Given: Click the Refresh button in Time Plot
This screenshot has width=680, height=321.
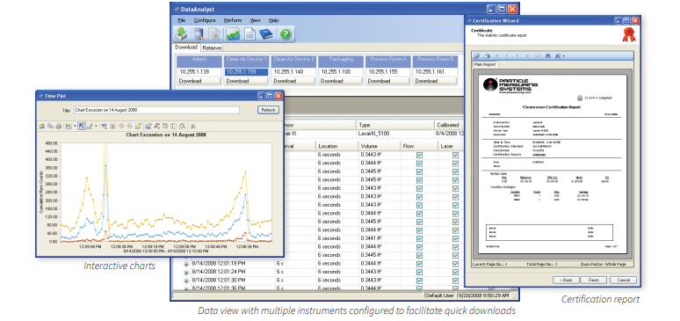Looking at the screenshot, I should 268,110.
